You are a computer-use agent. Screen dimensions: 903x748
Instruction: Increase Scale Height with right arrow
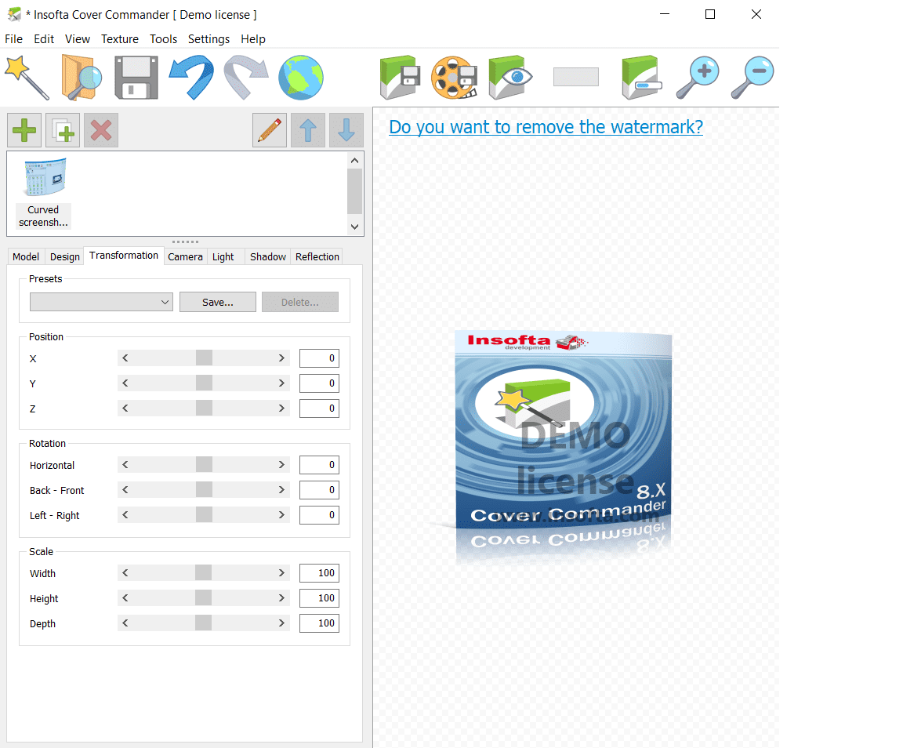tap(281, 597)
